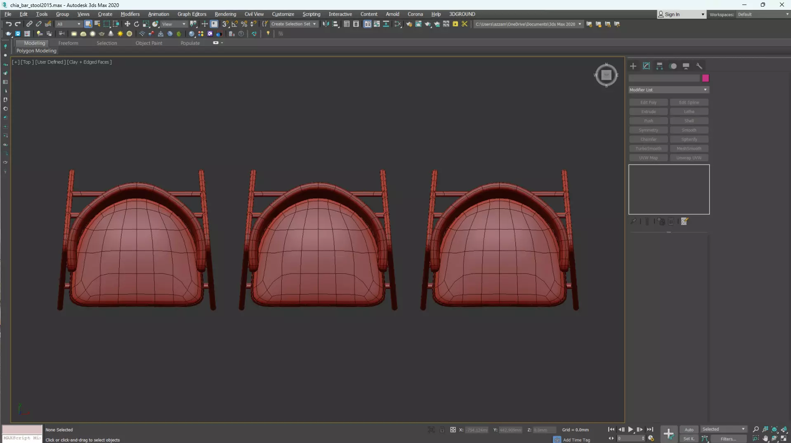Switch to the Freeform ribbon tab
791x443 pixels.
68,43
